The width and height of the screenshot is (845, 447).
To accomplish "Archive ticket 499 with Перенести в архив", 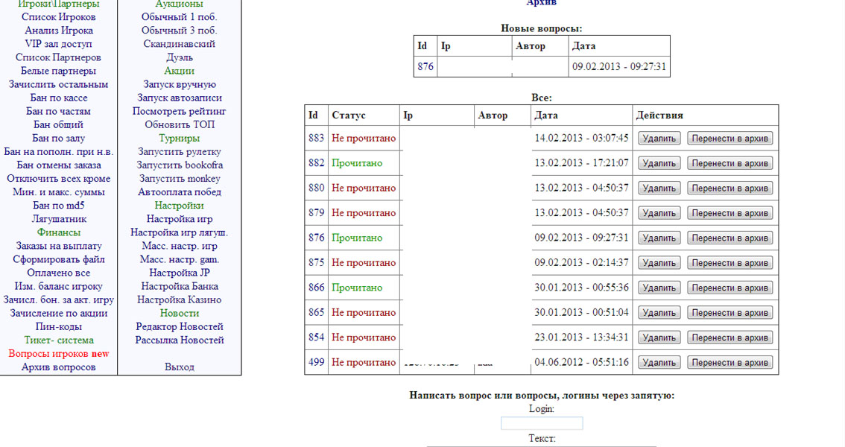I will [730, 363].
